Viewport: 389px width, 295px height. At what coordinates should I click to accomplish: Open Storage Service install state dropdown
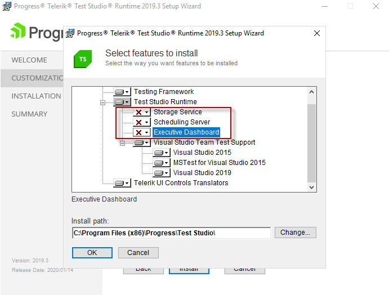pyautogui.click(x=142, y=112)
